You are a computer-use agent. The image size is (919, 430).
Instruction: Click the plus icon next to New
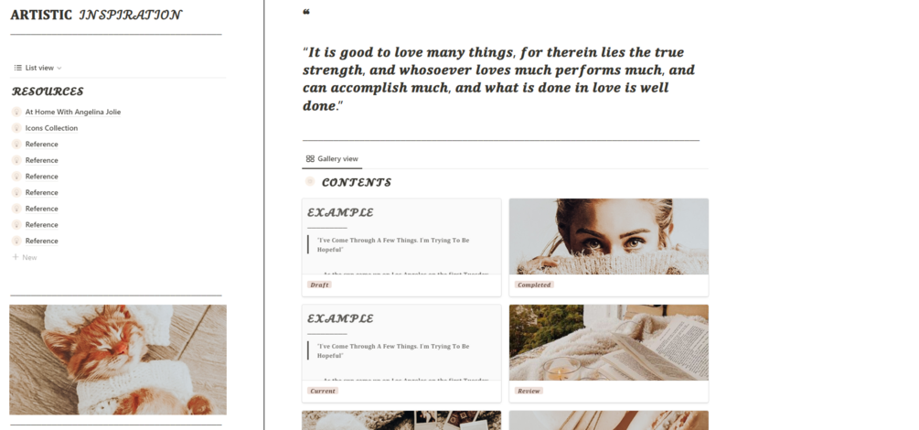click(16, 257)
